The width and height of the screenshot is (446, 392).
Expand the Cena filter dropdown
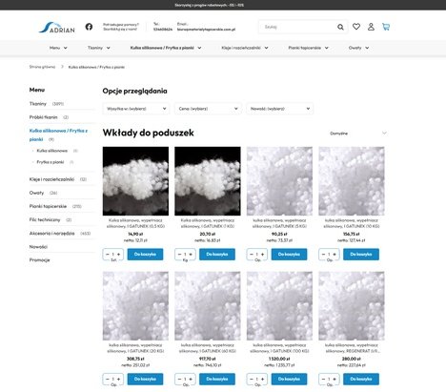[x=208, y=109]
